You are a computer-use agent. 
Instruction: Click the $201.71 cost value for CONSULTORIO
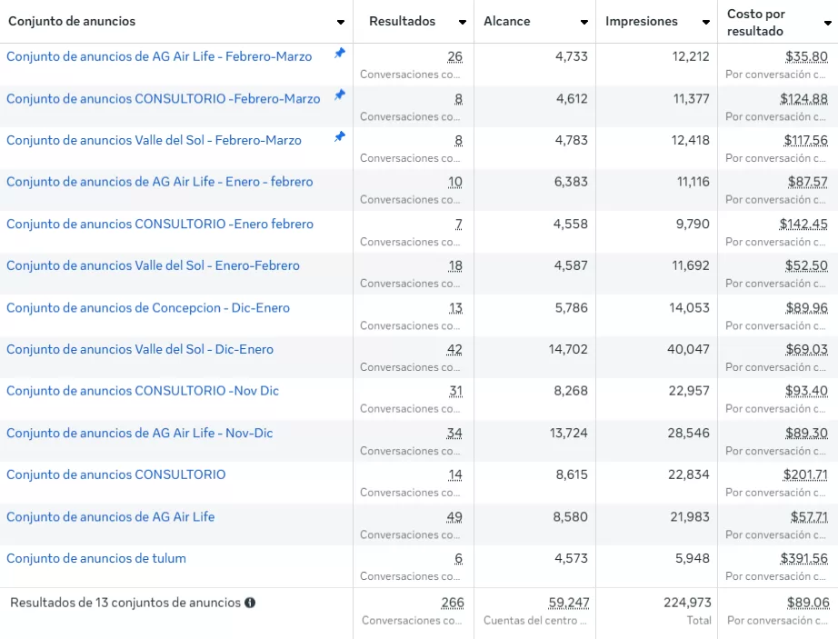(805, 474)
